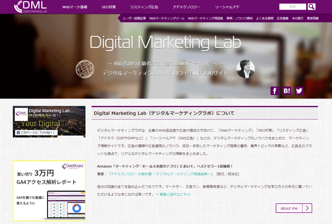The image size is (332, 224).
Task: Click inside the 検索 search input field
Action: click(292, 6)
